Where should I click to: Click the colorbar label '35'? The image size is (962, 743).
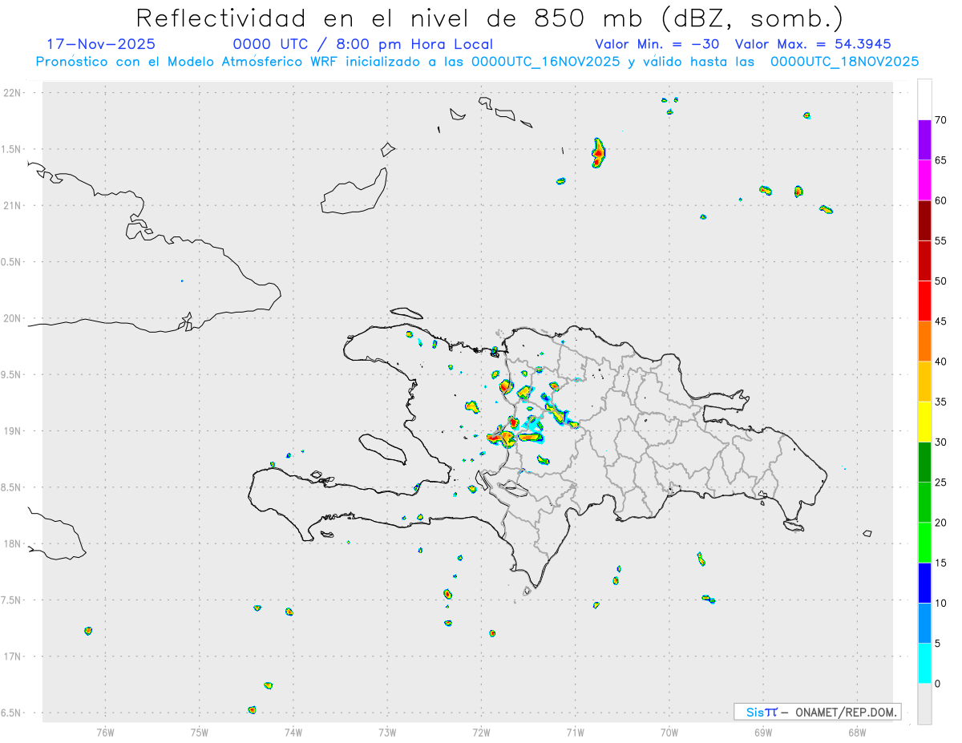[x=941, y=402]
